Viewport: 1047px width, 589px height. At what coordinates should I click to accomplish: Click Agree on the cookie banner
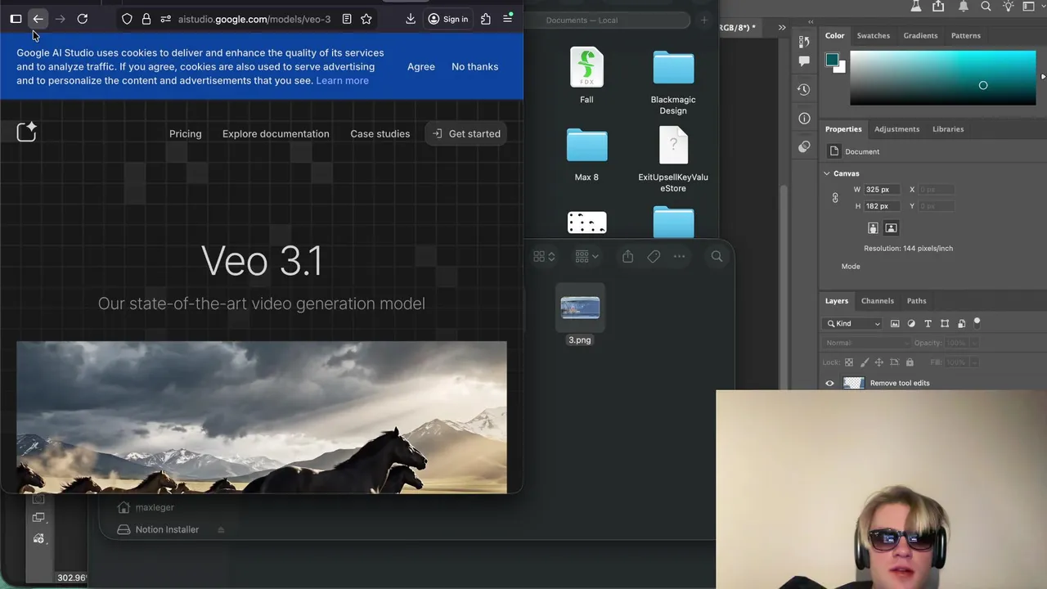point(421,66)
